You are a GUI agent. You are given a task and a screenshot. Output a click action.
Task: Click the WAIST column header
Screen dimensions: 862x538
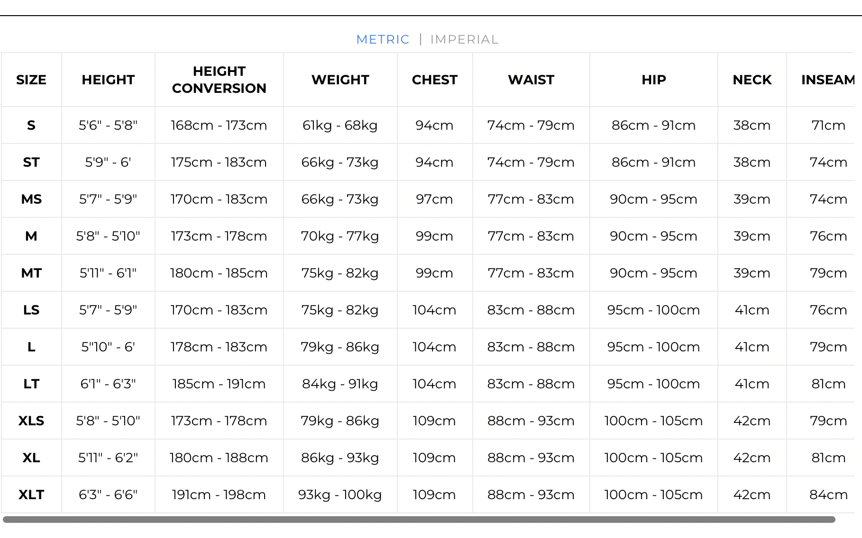coord(531,80)
